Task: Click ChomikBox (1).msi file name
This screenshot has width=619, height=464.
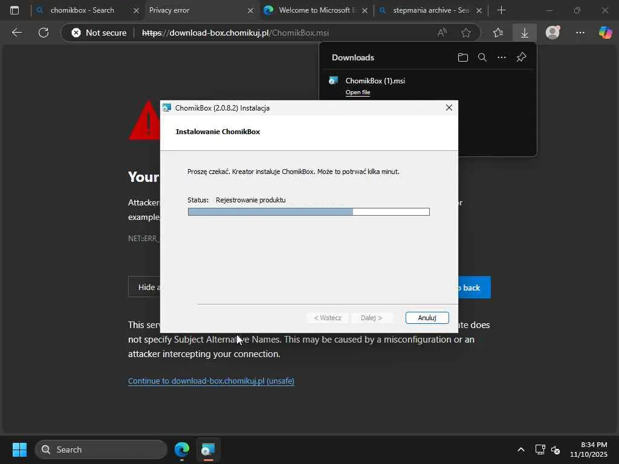Action: tap(375, 81)
